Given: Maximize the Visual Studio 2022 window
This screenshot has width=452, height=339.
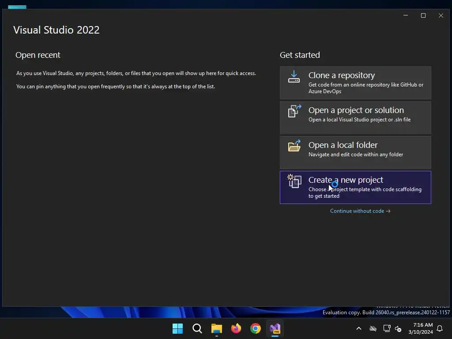Looking at the screenshot, I should (x=423, y=15).
